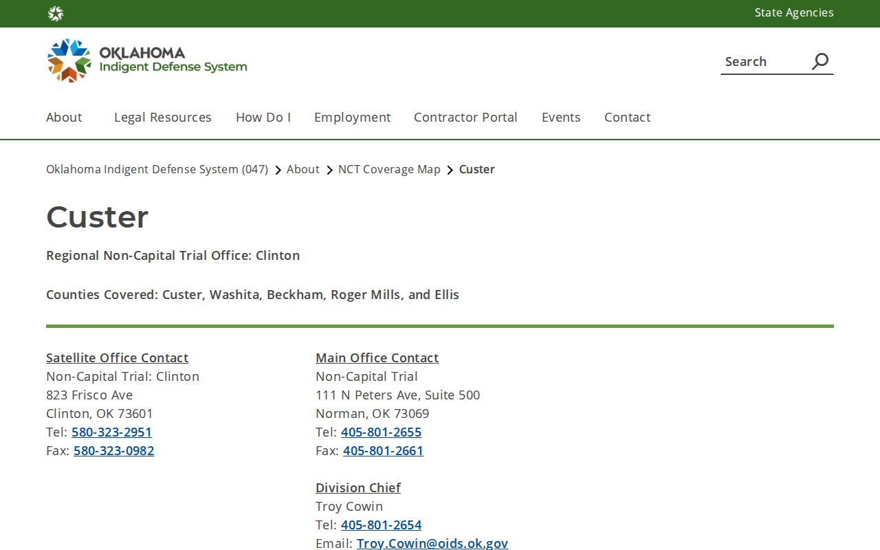The height and width of the screenshot is (550, 880).
Task: Click the Oklahoma star icon in green bar
Action: (56, 14)
